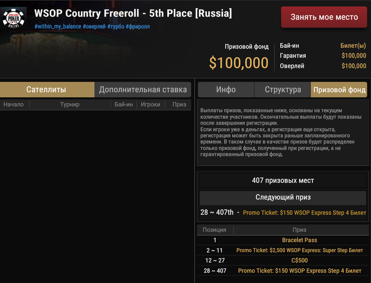Switch to Дополнительная ставка tab

point(143,90)
